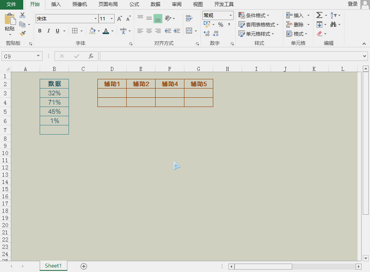This screenshot has width=370, height=272.
Task: Click the 插入 cells insert button
Action: (295, 16)
